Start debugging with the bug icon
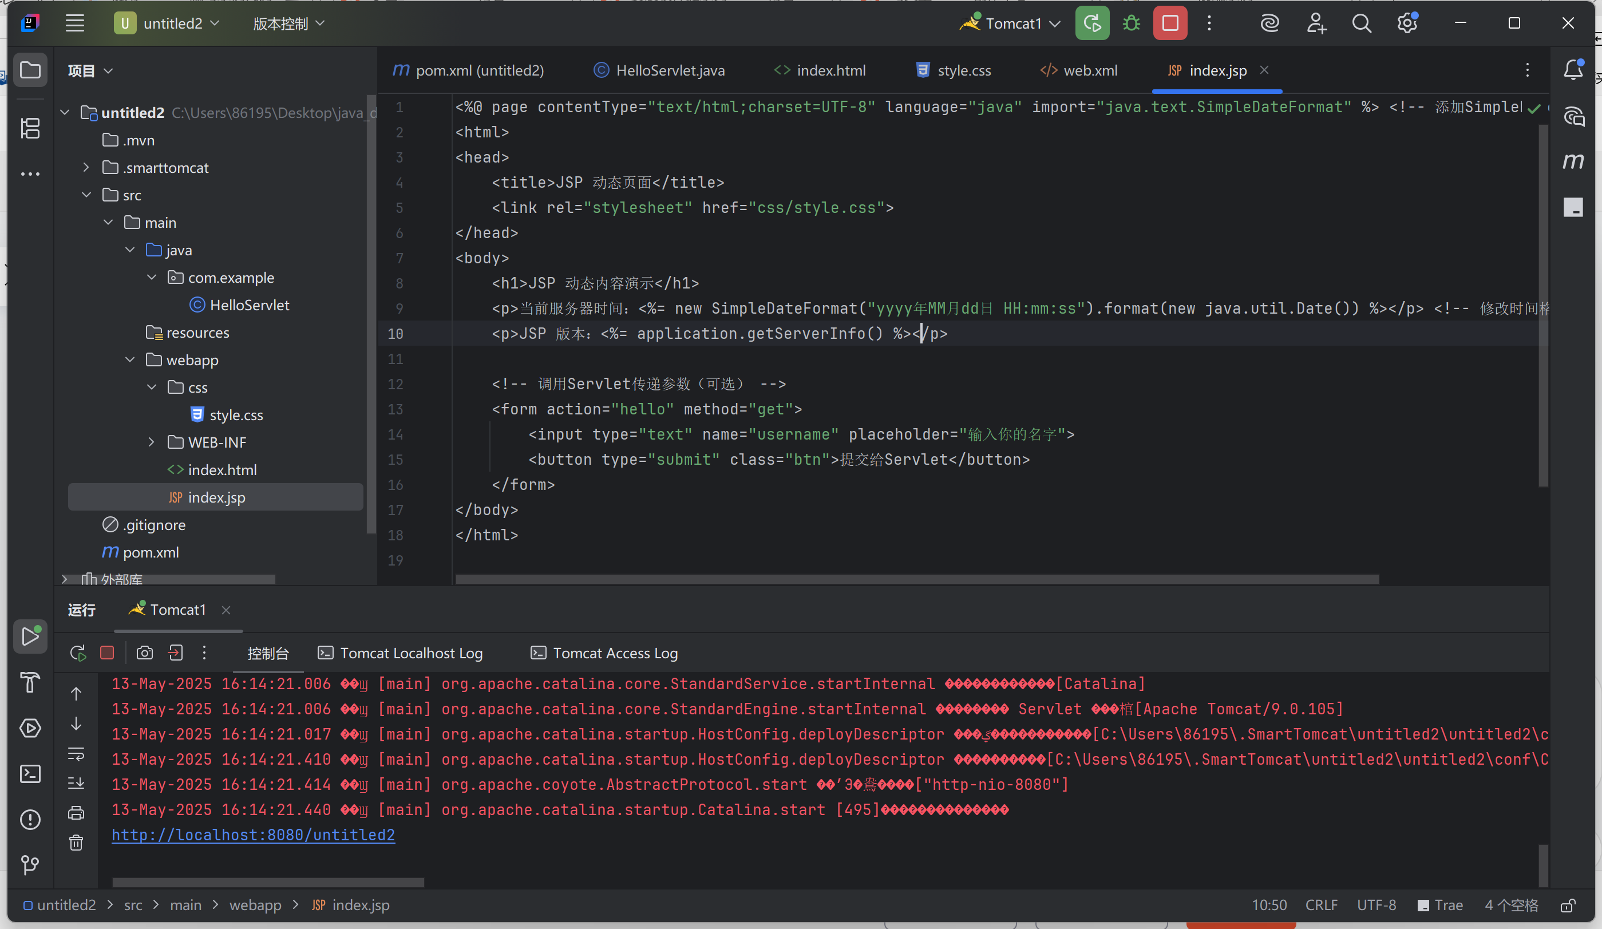The width and height of the screenshot is (1602, 929). click(x=1131, y=23)
